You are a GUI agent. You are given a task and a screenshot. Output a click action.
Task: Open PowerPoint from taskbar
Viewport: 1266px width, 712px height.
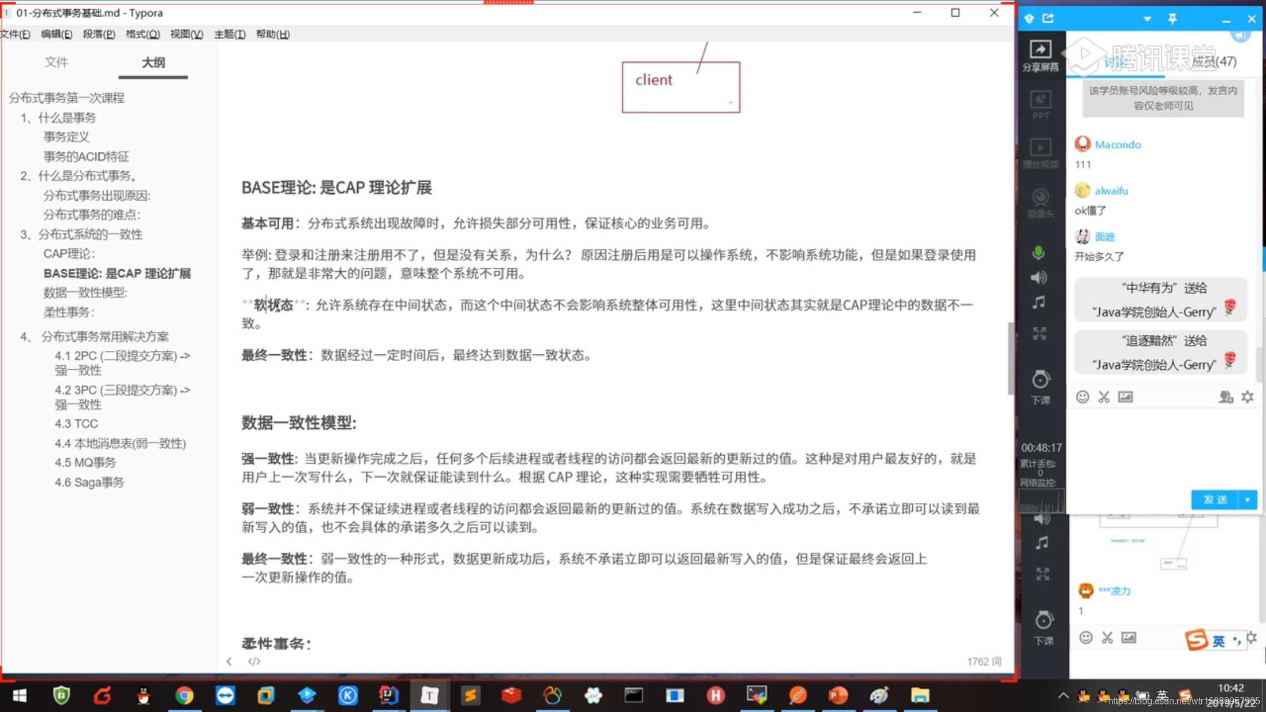pos(838,695)
